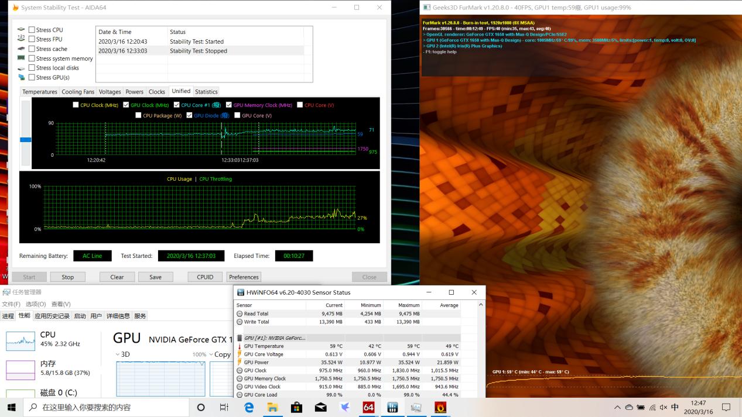742x417 pixels.
Task: Open File Explorer from taskbar
Action: click(273, 407)
